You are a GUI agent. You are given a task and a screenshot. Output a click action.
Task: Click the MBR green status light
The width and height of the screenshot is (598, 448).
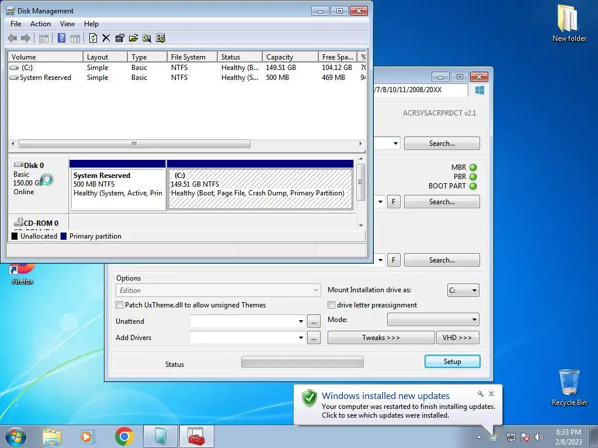tap(473, 167)
